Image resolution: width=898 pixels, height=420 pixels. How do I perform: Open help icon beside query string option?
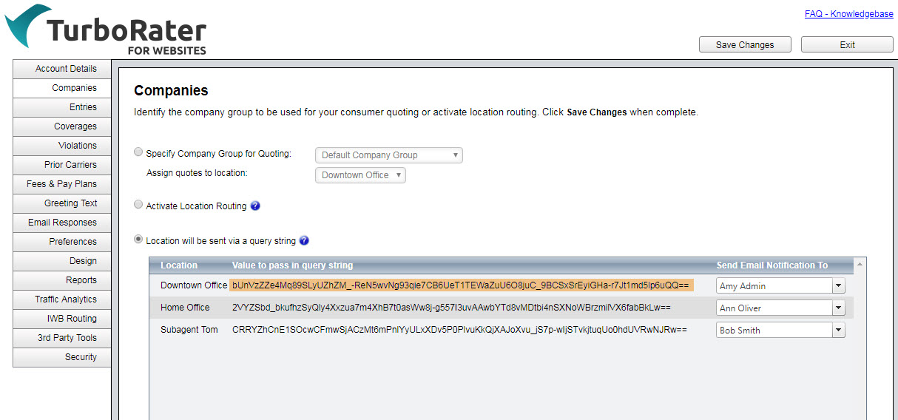[304, 240]
